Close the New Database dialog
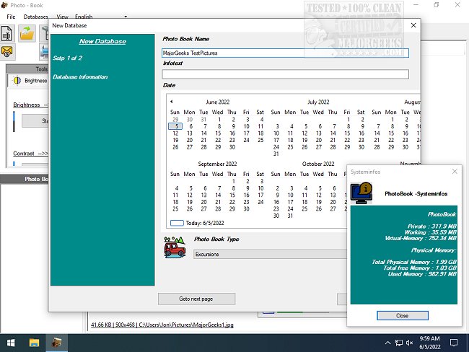 click(413, 25)
